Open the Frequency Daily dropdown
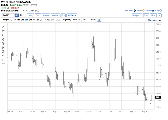The height and width of the screenshot is (120, 168). coord(76,20)
